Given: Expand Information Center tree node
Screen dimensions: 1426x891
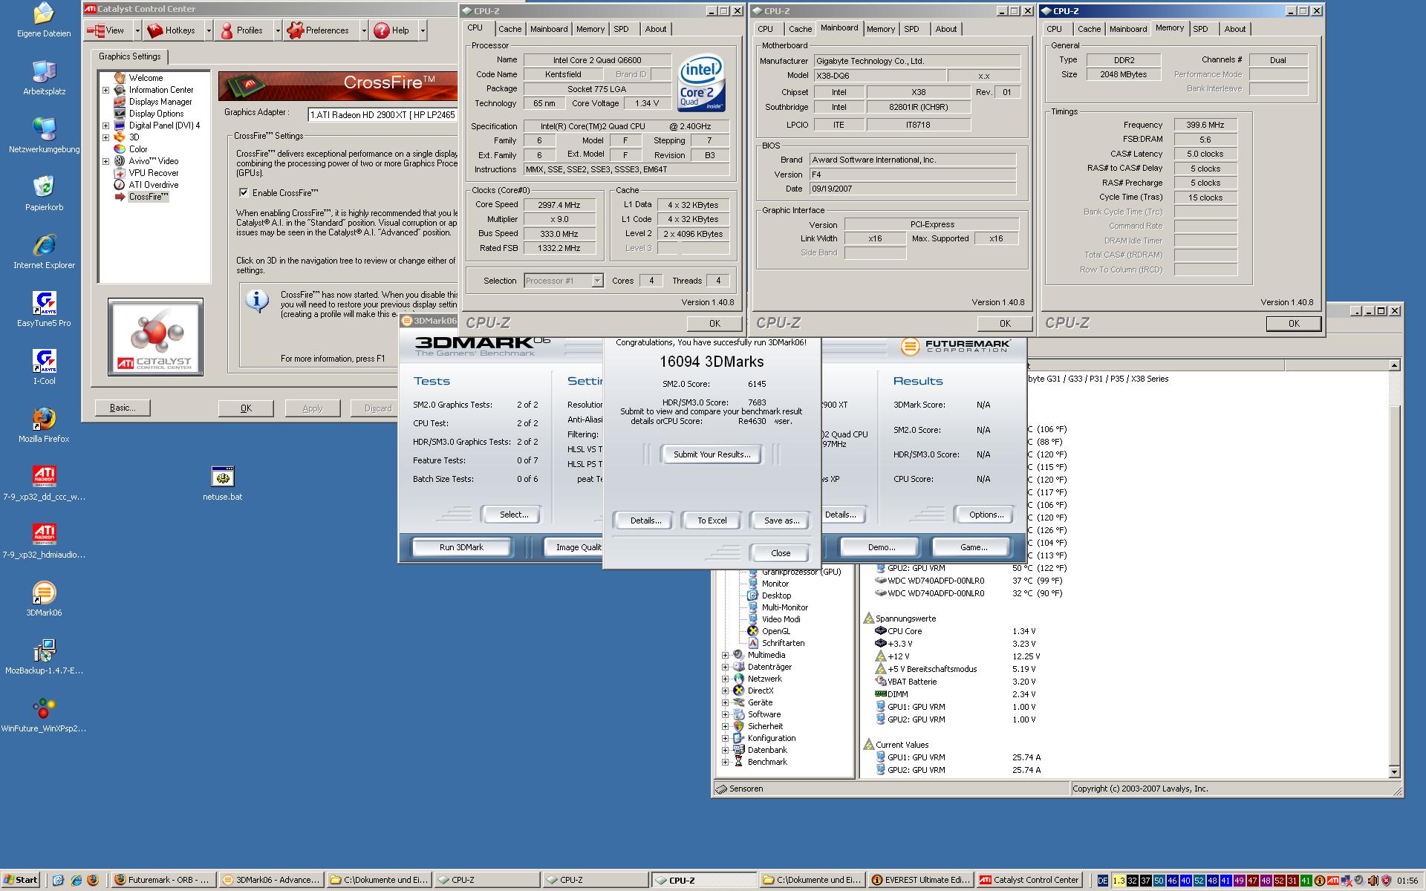Looking at the screenshot, I should (105, 90).
